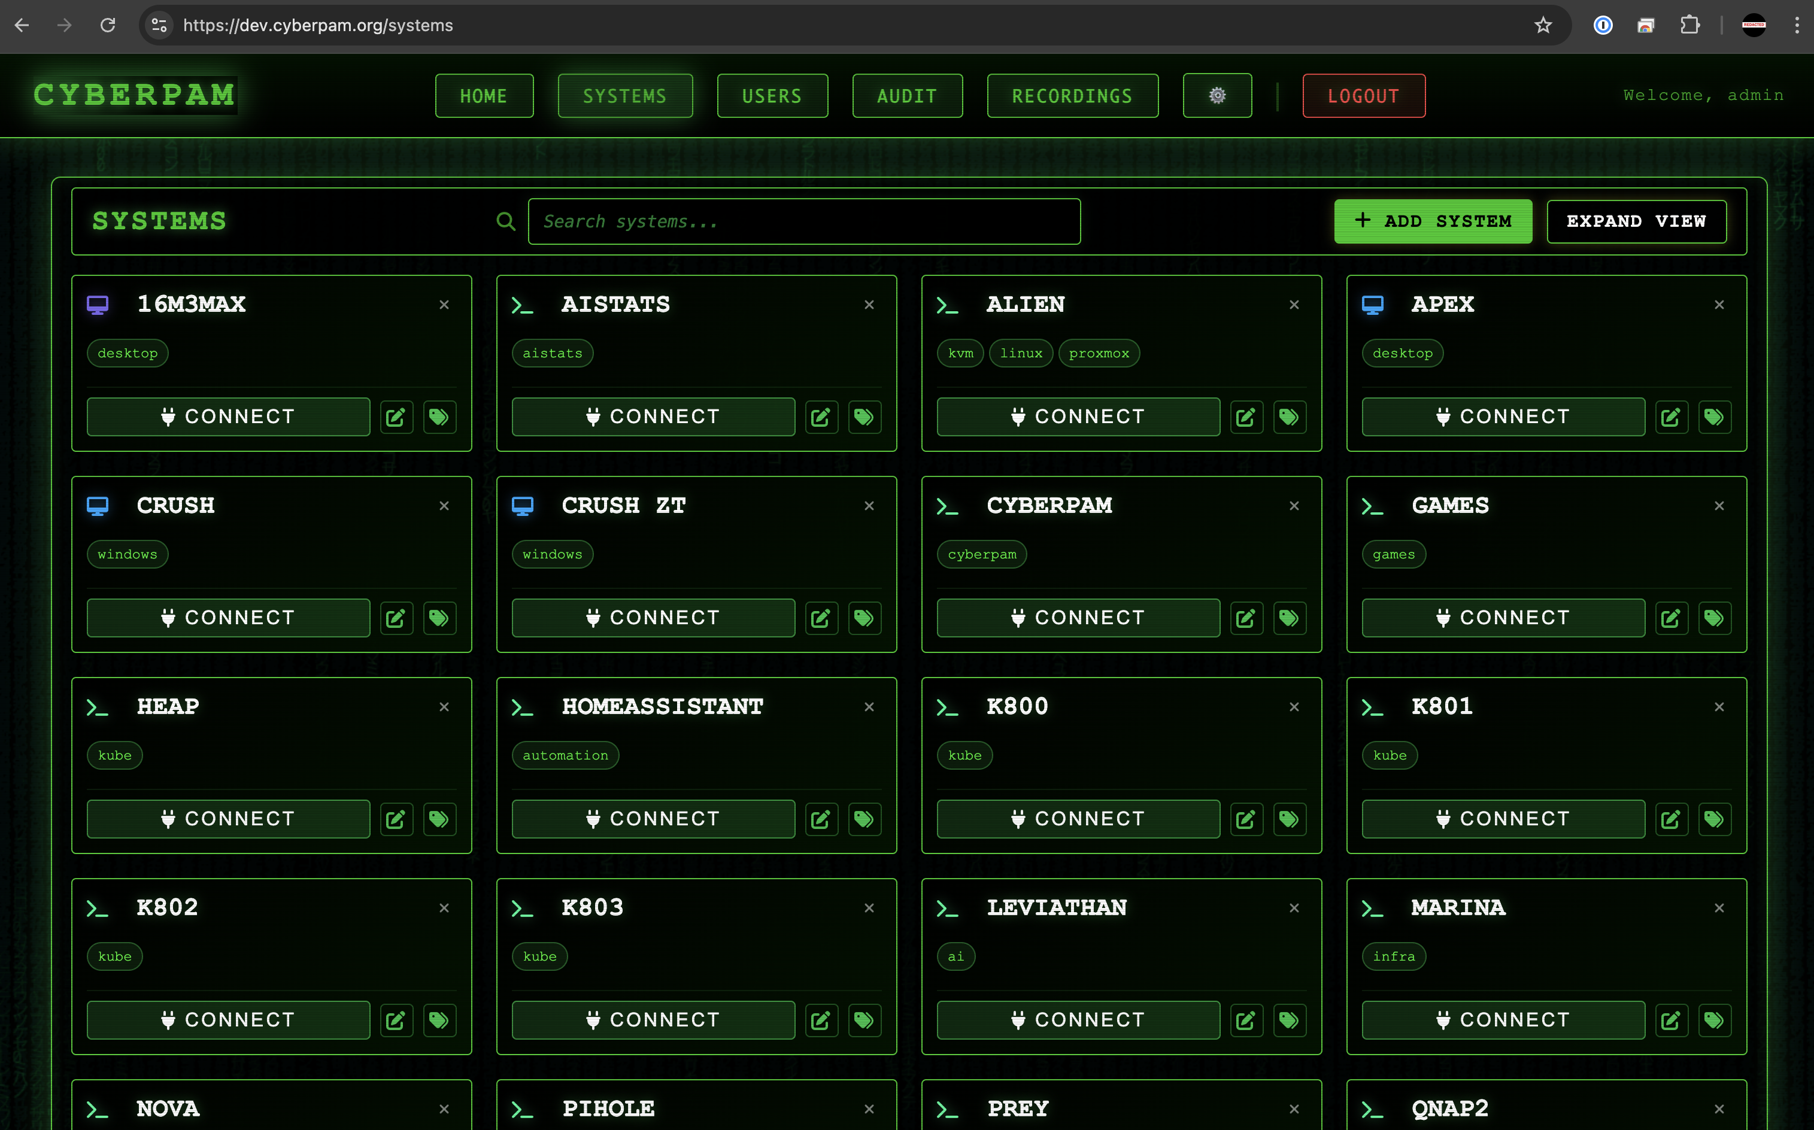Click the edit icon on 16M3MAX card
The image size is (1814, 1130).
[396, 417]
